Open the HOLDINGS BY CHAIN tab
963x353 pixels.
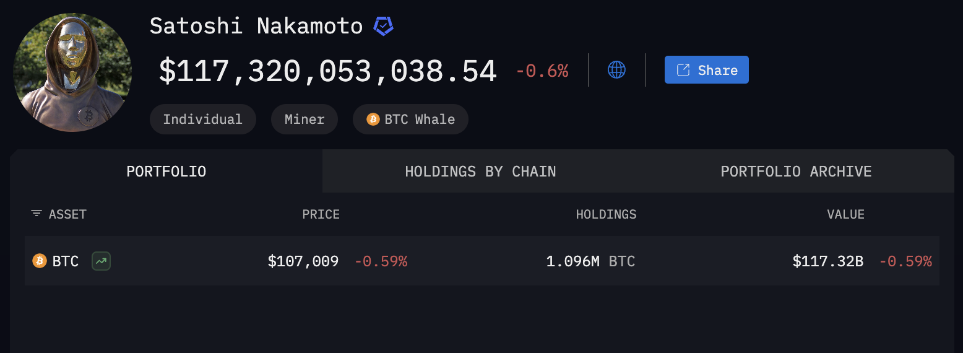point(480,172)
